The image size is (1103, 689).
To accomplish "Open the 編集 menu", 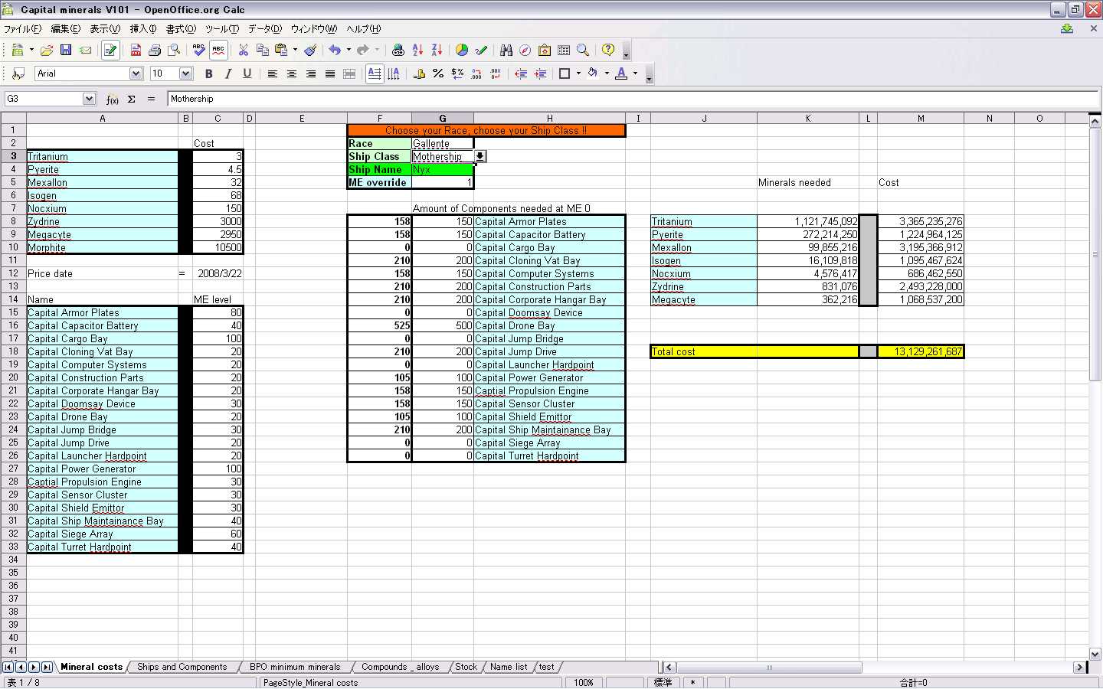I will (x=65, y=29).
